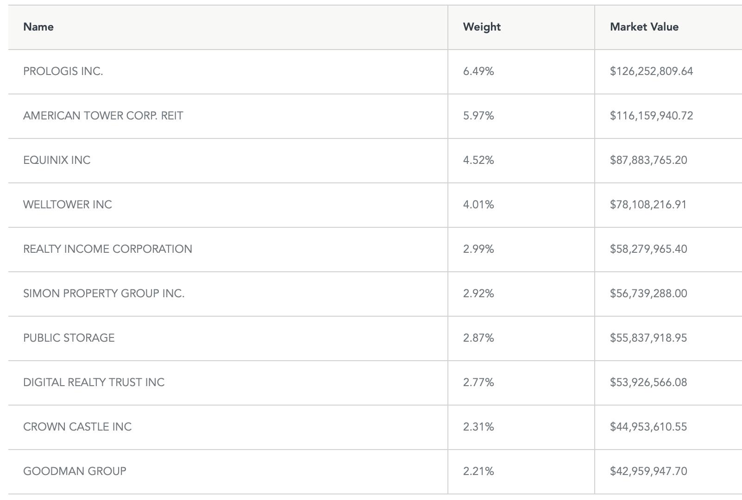Click GOODMAN GROUP holding name

point(75,471)
